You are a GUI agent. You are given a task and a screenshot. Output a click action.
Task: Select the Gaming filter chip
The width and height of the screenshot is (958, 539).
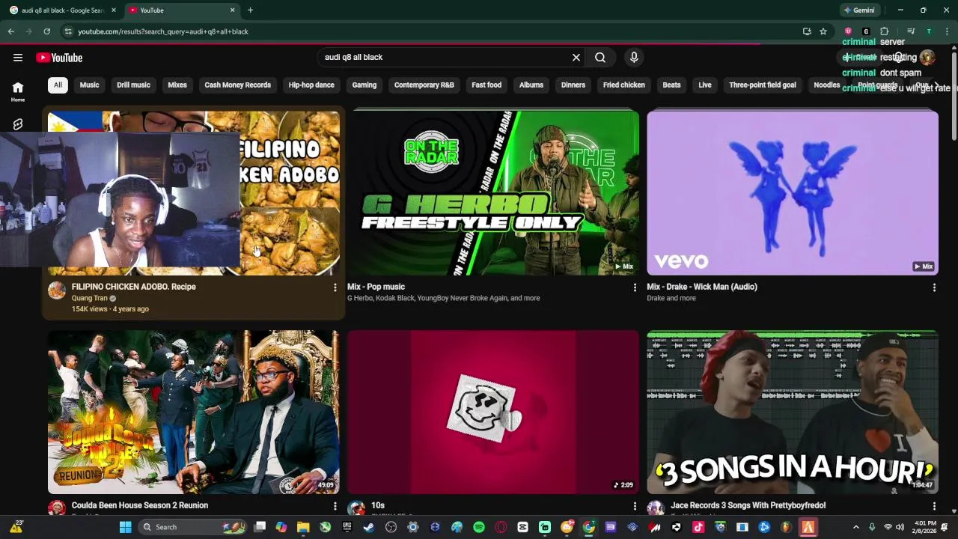click(x=364, y=85)
